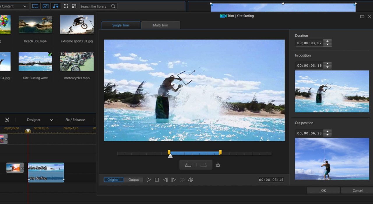
Task: Click the large kite surfing trim preview
Action: tap(194, 90)
